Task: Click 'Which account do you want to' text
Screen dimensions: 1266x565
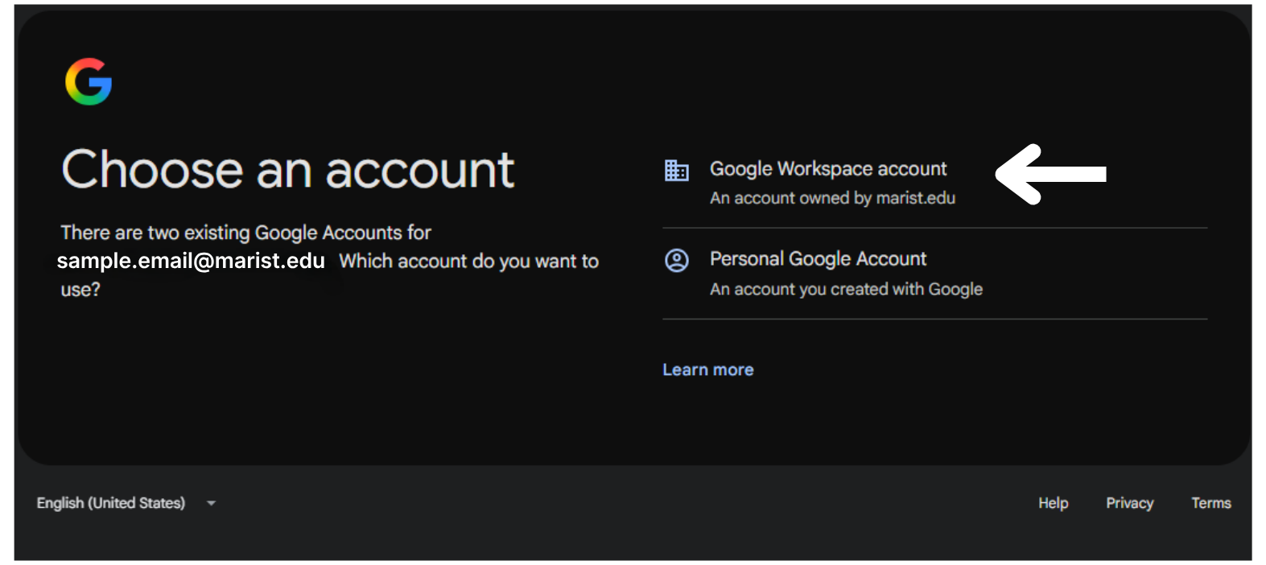Action: coord(468,261)
